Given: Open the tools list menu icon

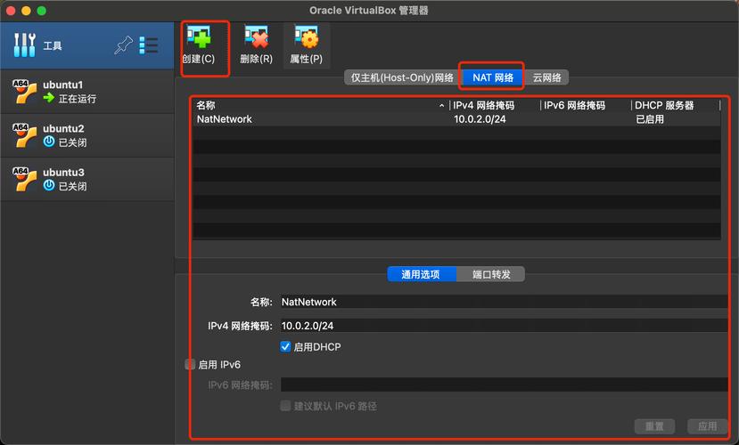Looking at the screenshot, I should 149,45.
